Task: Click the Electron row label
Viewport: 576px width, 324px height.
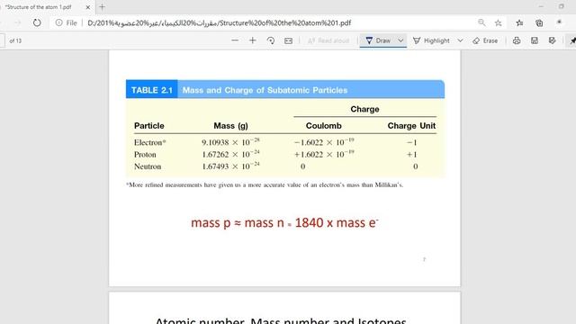Action: click(150, 142)
